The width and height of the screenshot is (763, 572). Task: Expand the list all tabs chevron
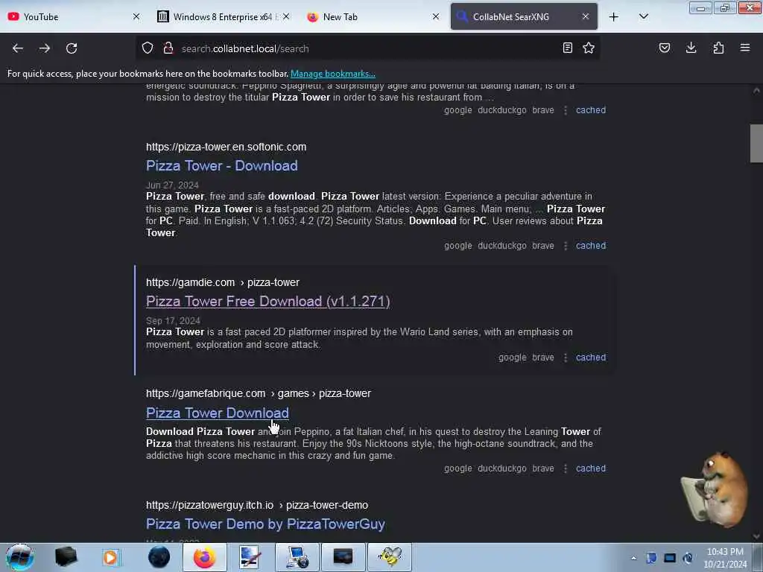pos(643,16)
